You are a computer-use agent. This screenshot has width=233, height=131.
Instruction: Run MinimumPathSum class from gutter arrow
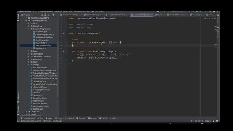pos(64,33)
